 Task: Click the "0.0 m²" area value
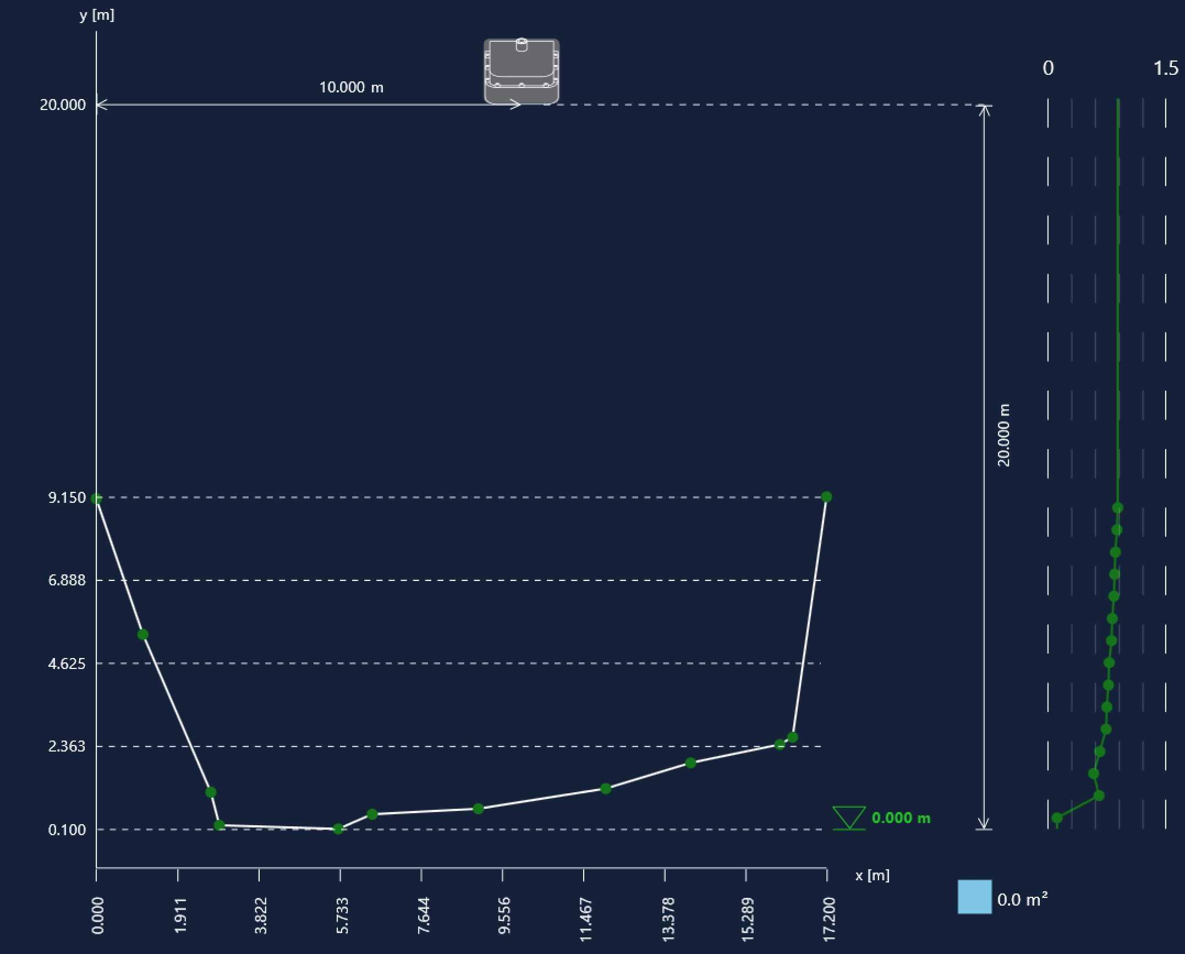(1022, 899)
